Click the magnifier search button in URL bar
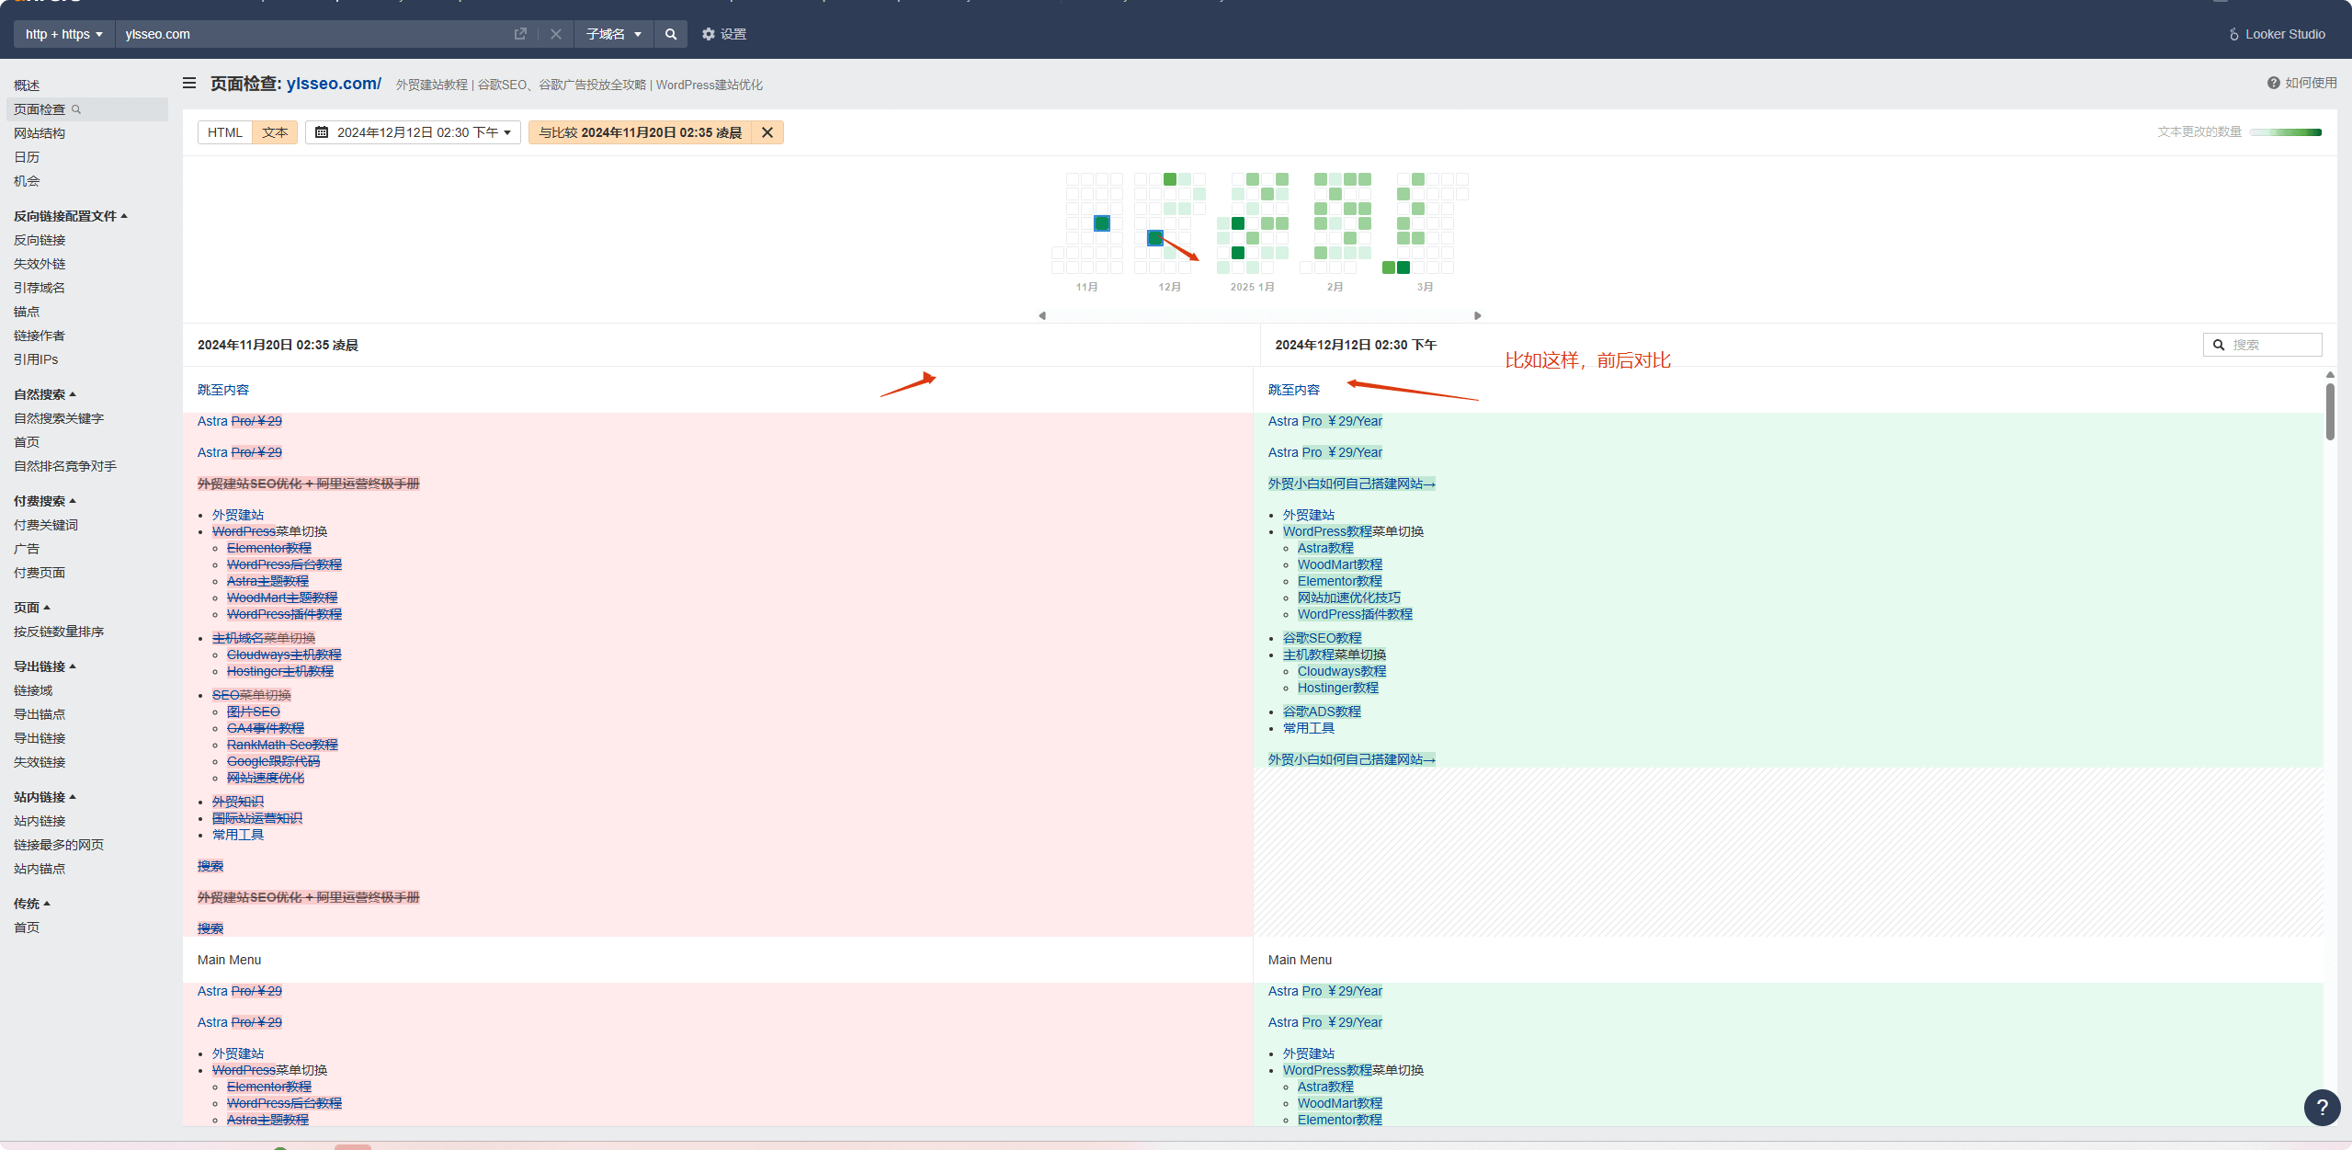 671,34
